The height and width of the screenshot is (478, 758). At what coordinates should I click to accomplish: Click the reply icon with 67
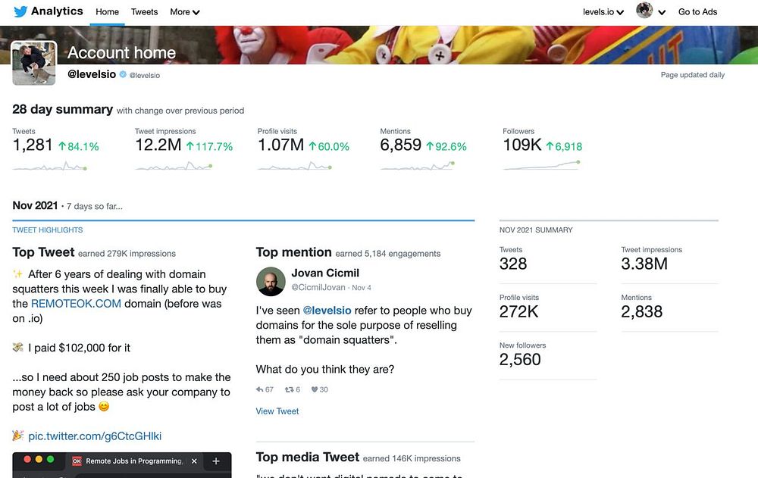pyautogui.click(x=259, y=389)
